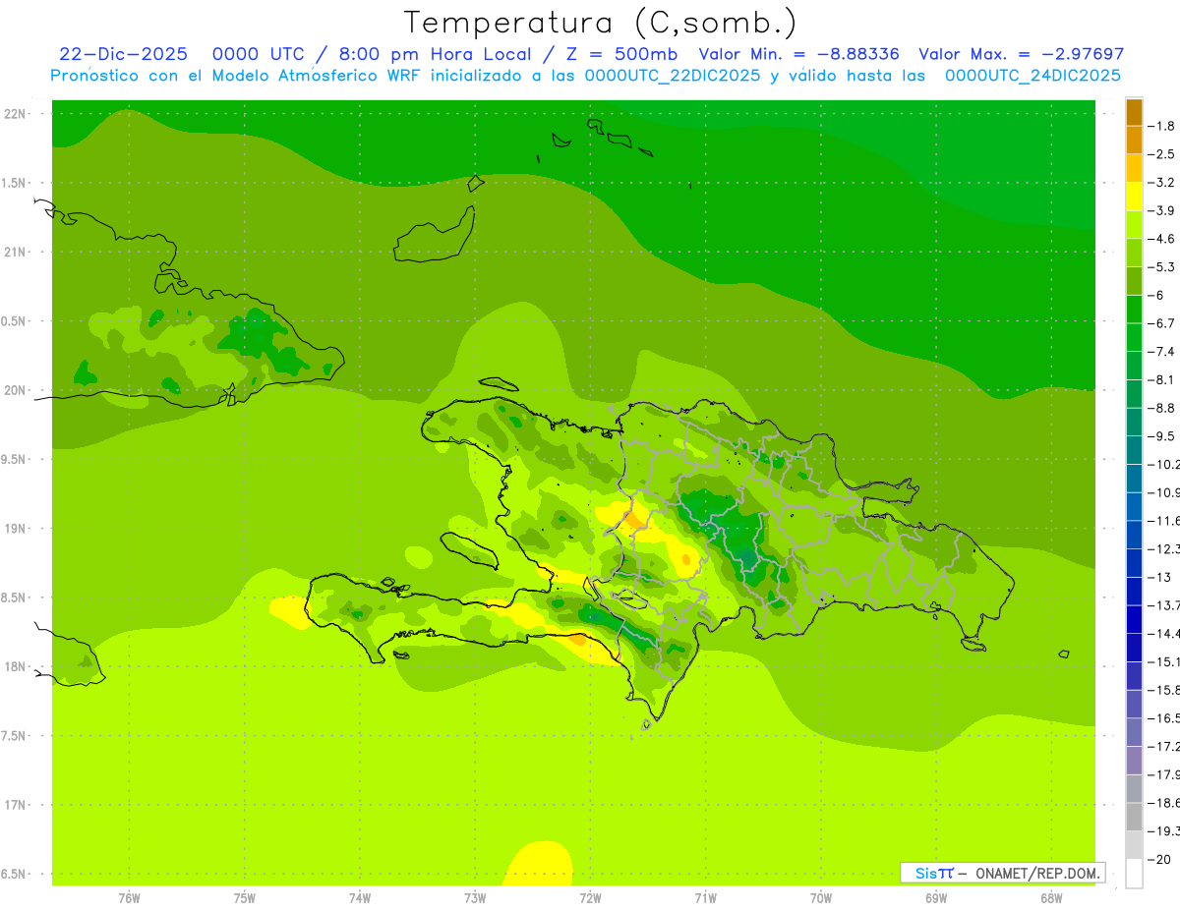The height and width of the screenshot is (911, 1180).
Task: Click the "18N" latitude axis label
Action: 14,666
